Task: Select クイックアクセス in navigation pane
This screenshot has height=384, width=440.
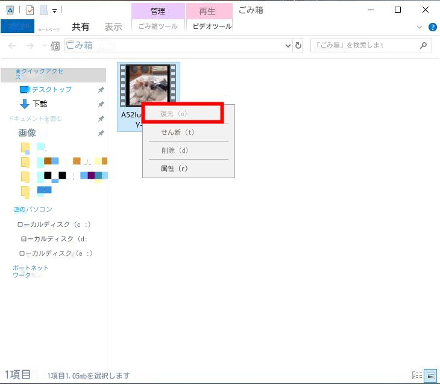Action: click(x=53, y=75)
